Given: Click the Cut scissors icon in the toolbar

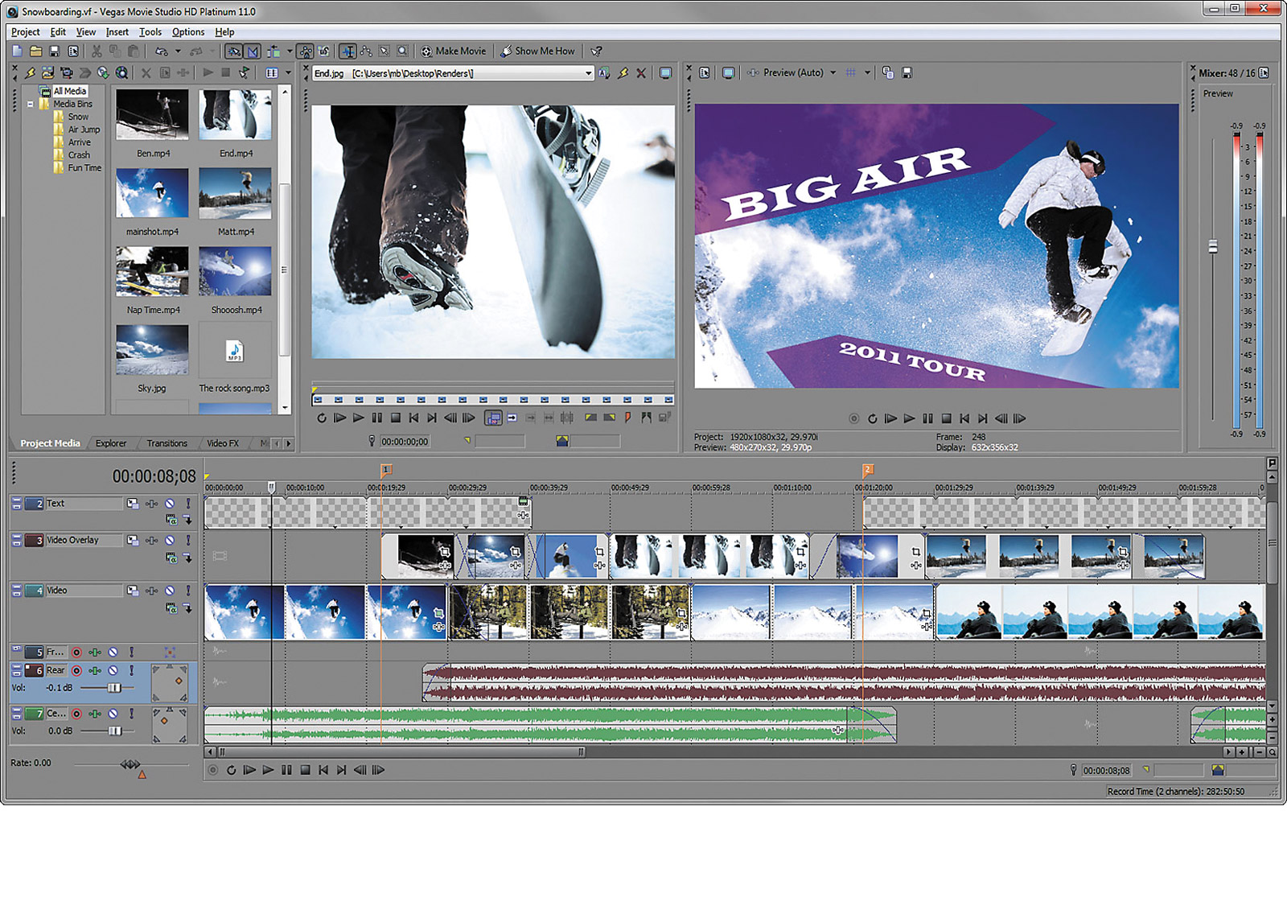Looking at the screenshot, I should click(97, 51).
